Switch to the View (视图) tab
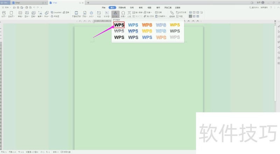The height and width of the screenshot is (154, 280). 149,7
